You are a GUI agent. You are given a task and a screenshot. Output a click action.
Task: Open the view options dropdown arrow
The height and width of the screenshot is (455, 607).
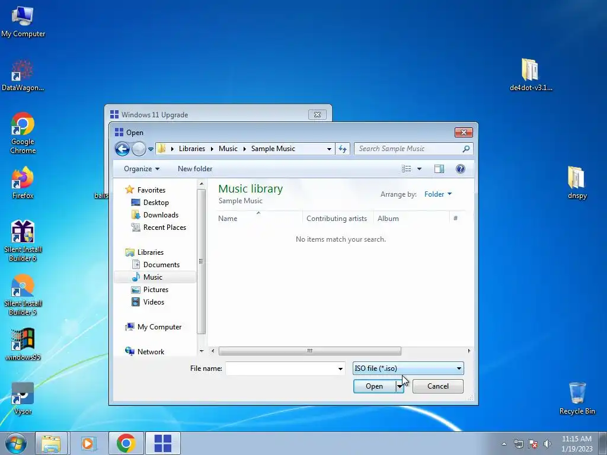point(419,169)
